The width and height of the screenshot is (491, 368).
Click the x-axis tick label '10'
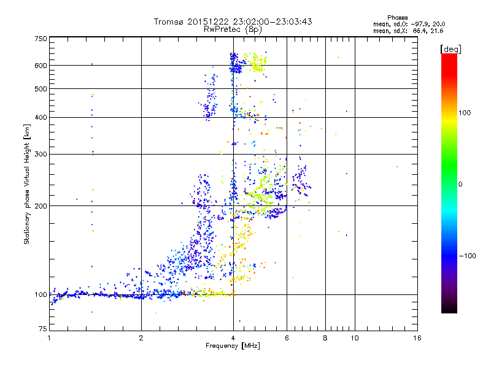[x=355, y=338]
